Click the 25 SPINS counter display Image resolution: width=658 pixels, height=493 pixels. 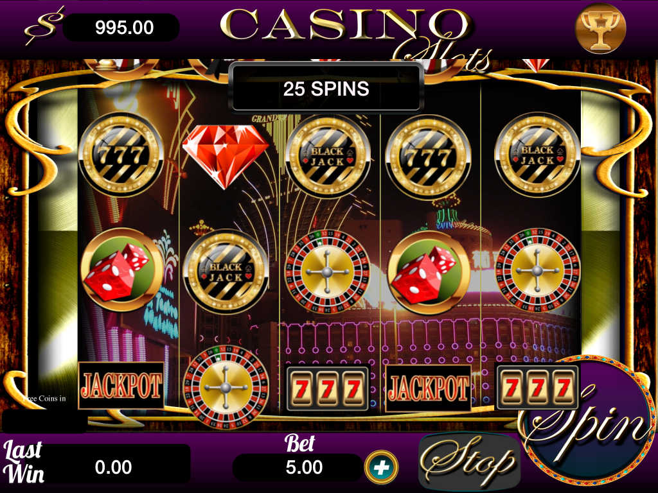pyautogui.click(x=326, y=89)
